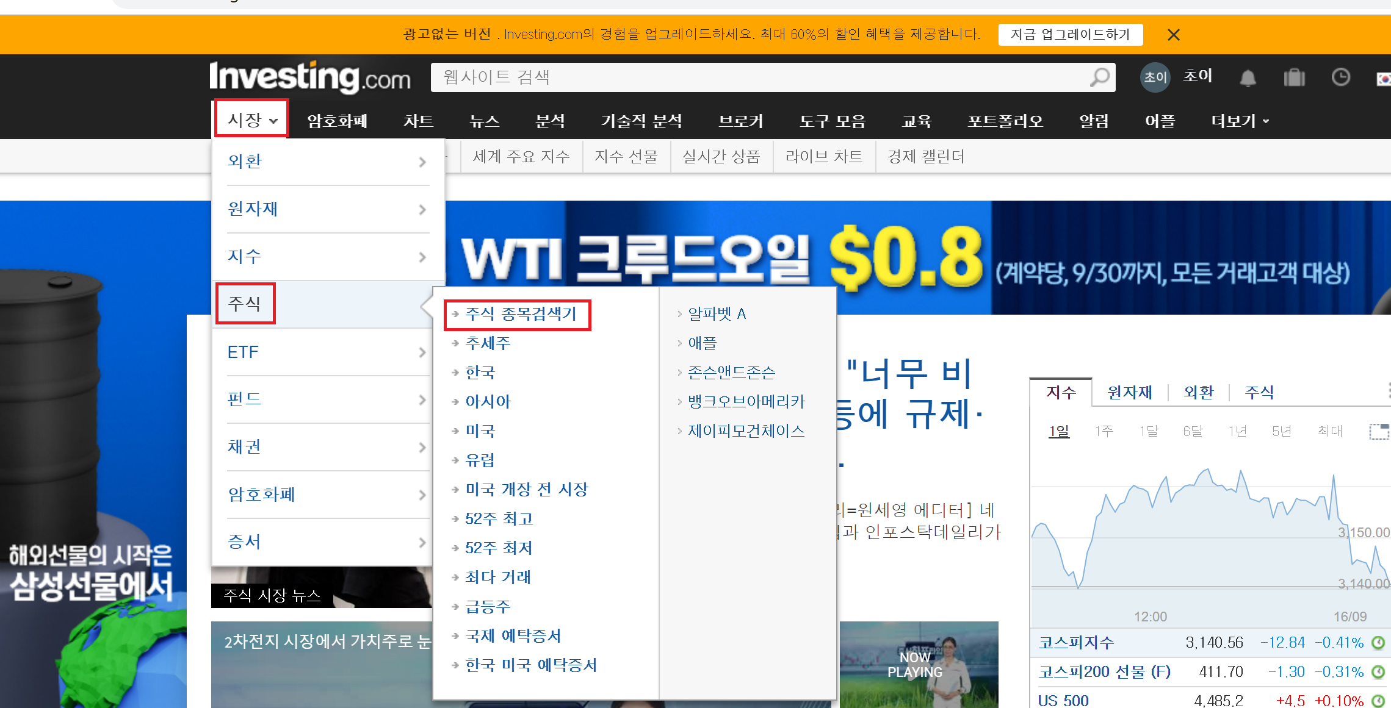Open the 시장 dropdown menu
This screenshot has width=1391, height=708.
point(252,120)
